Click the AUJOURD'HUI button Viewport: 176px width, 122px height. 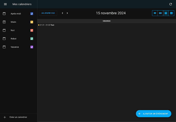(x=48, y=13)
